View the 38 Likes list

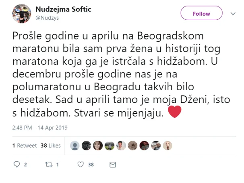point(51,146)
